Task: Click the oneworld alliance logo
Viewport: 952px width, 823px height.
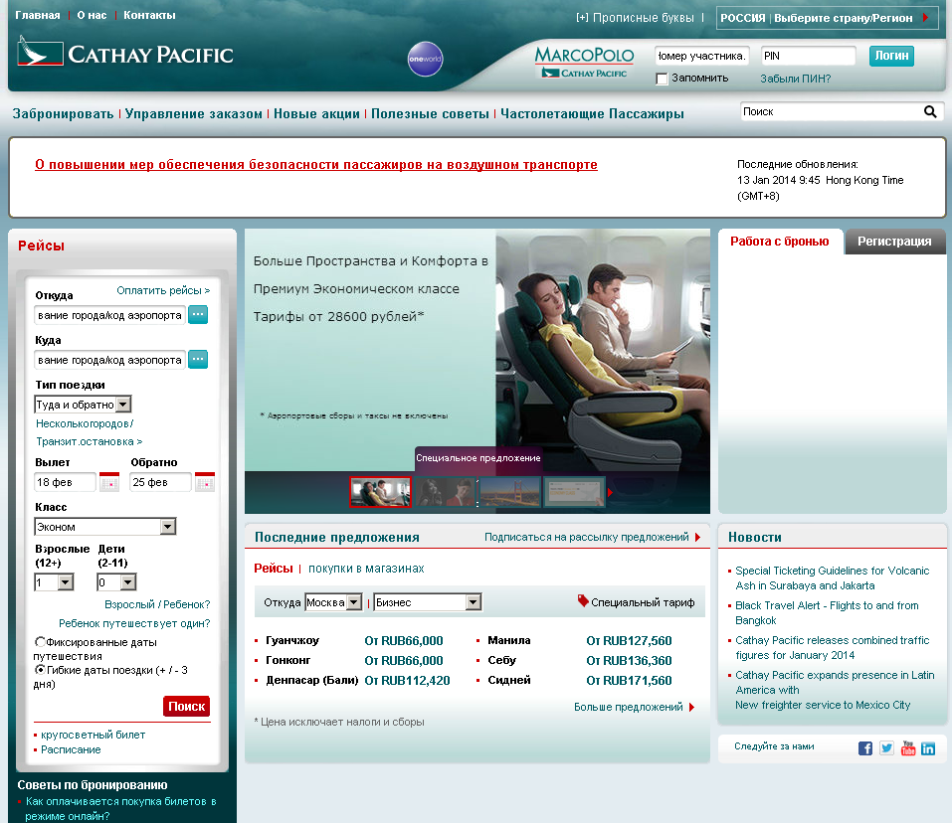Action: 425,60
